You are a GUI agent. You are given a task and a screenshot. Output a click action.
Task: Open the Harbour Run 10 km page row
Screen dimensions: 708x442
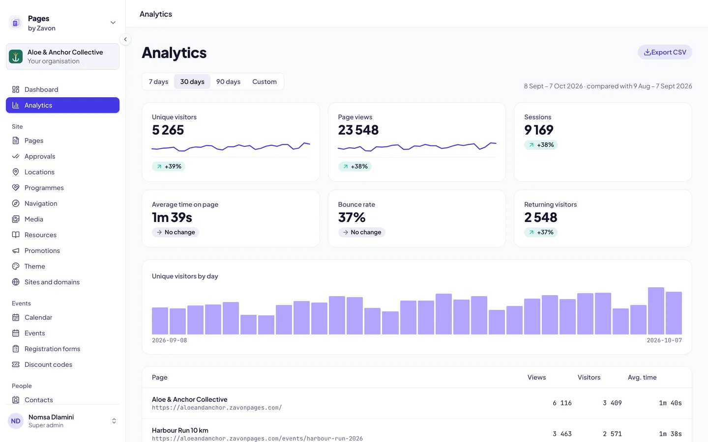click(x=417, y=434)
